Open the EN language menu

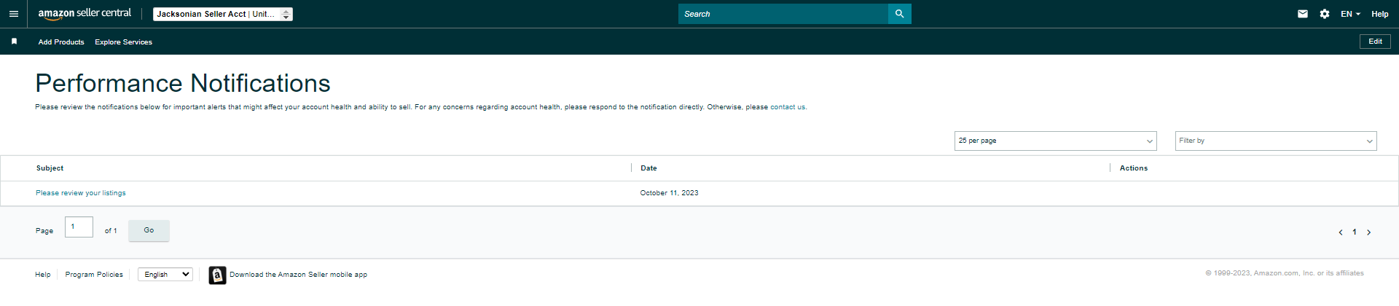click(x=1350, y=14)
